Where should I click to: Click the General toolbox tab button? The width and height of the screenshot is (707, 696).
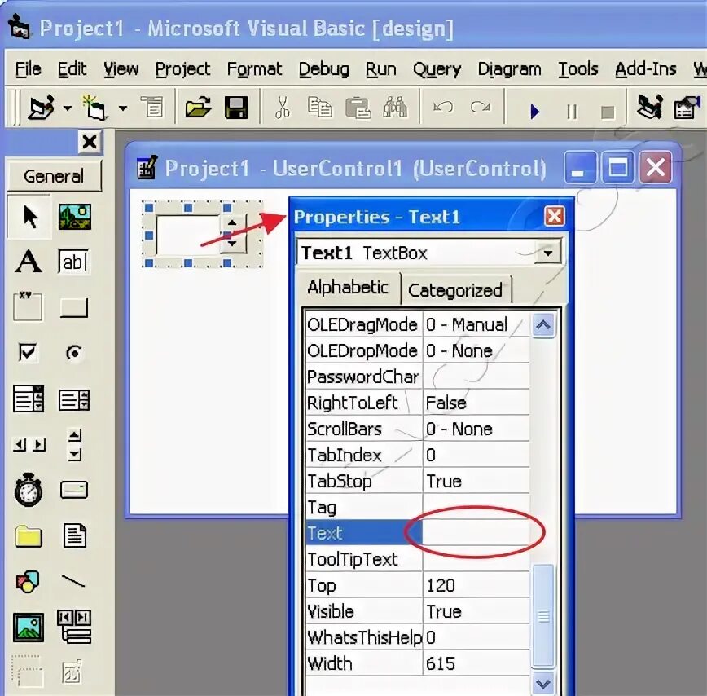(x=54, y=176)
